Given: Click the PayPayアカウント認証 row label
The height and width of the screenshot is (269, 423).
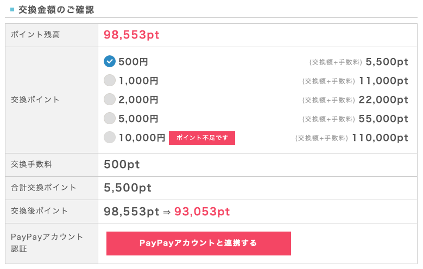Looking at the screenshot, I should [47, 243].
